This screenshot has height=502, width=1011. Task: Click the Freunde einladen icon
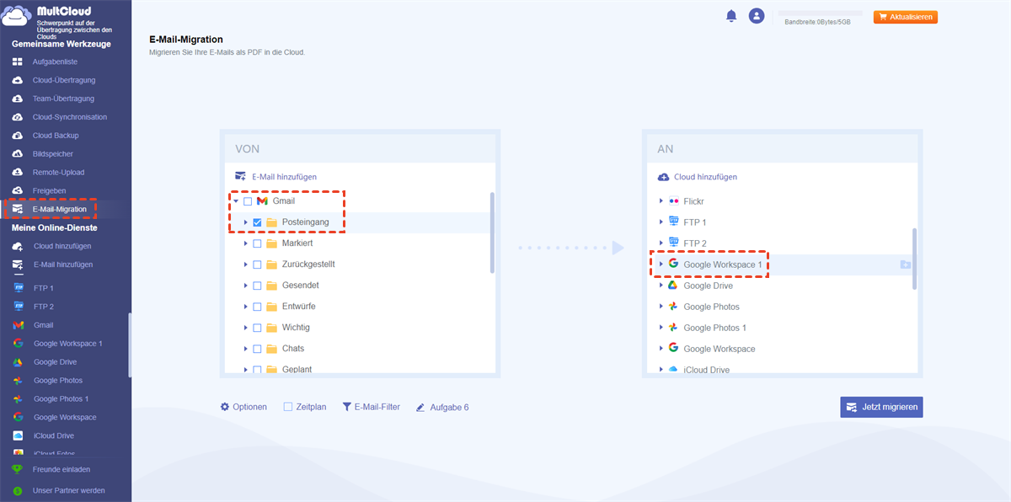[x=17, y=469]
